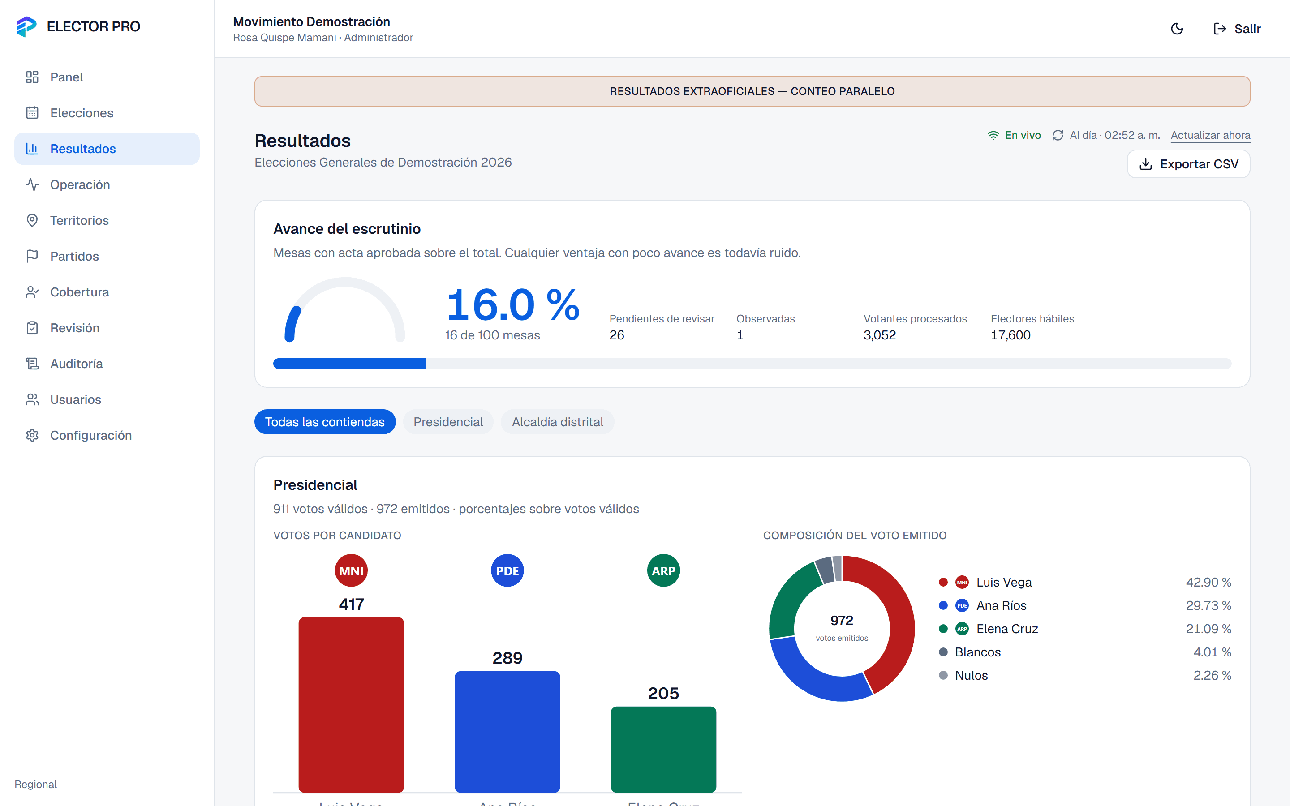1290x806 pixels.
Task: Click small MNI badge beside Luis Vega
Action: 962,582
